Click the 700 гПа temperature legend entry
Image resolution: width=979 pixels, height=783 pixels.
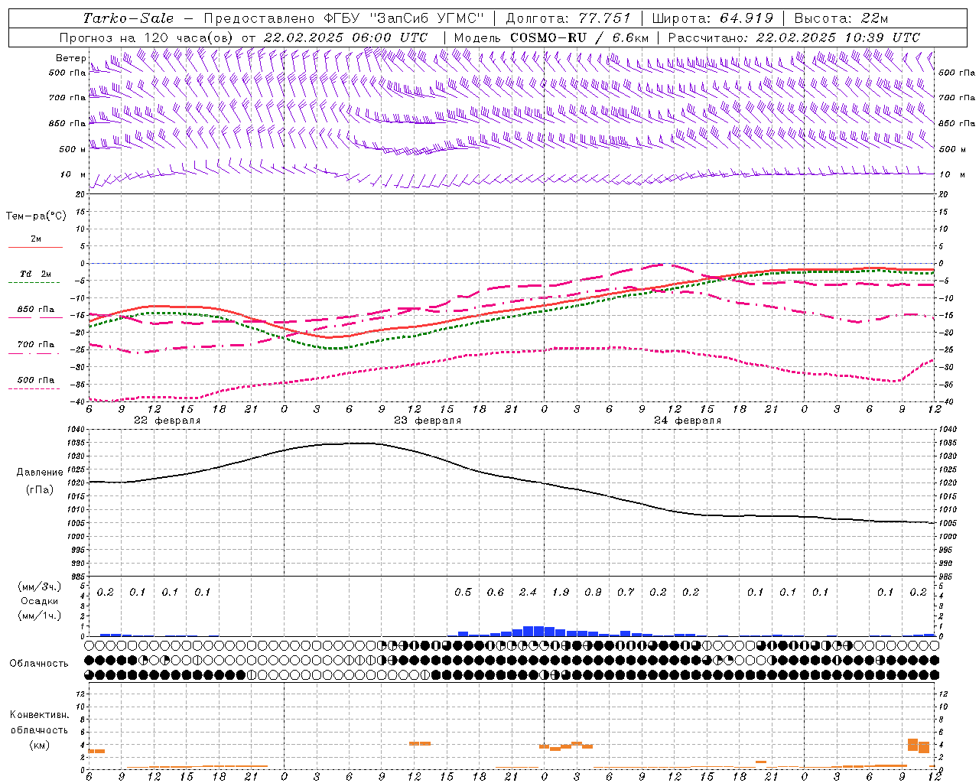(x=36, y=345)
